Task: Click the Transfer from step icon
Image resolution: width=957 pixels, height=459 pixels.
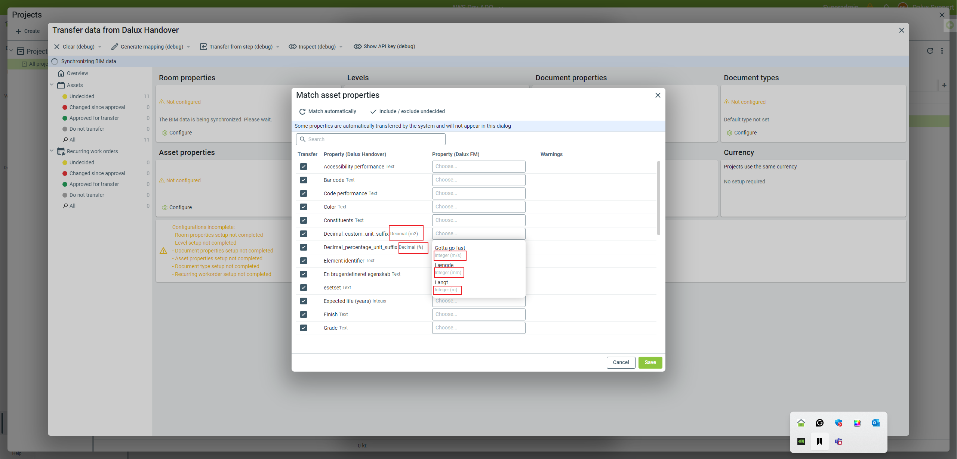Action: (x=203, y=47)
